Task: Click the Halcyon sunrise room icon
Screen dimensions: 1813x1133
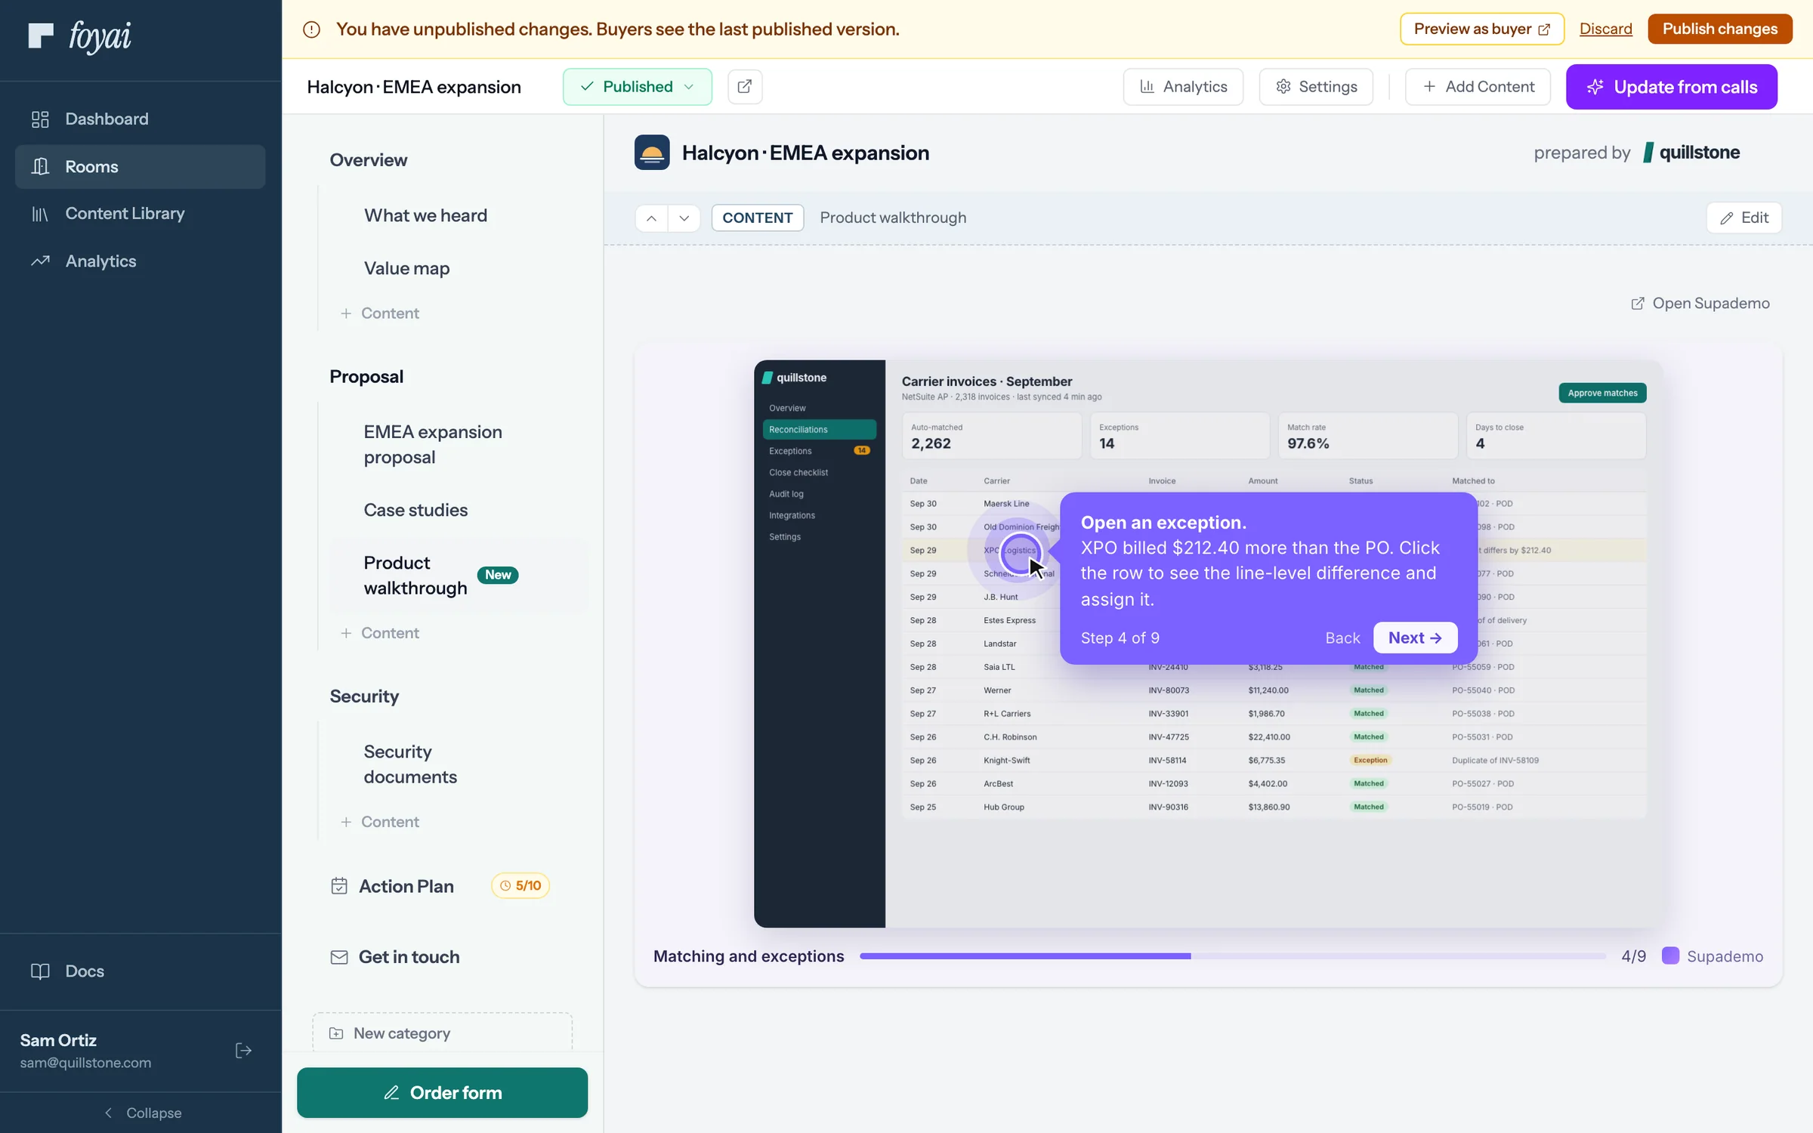Action: click(x=652, y=153)
